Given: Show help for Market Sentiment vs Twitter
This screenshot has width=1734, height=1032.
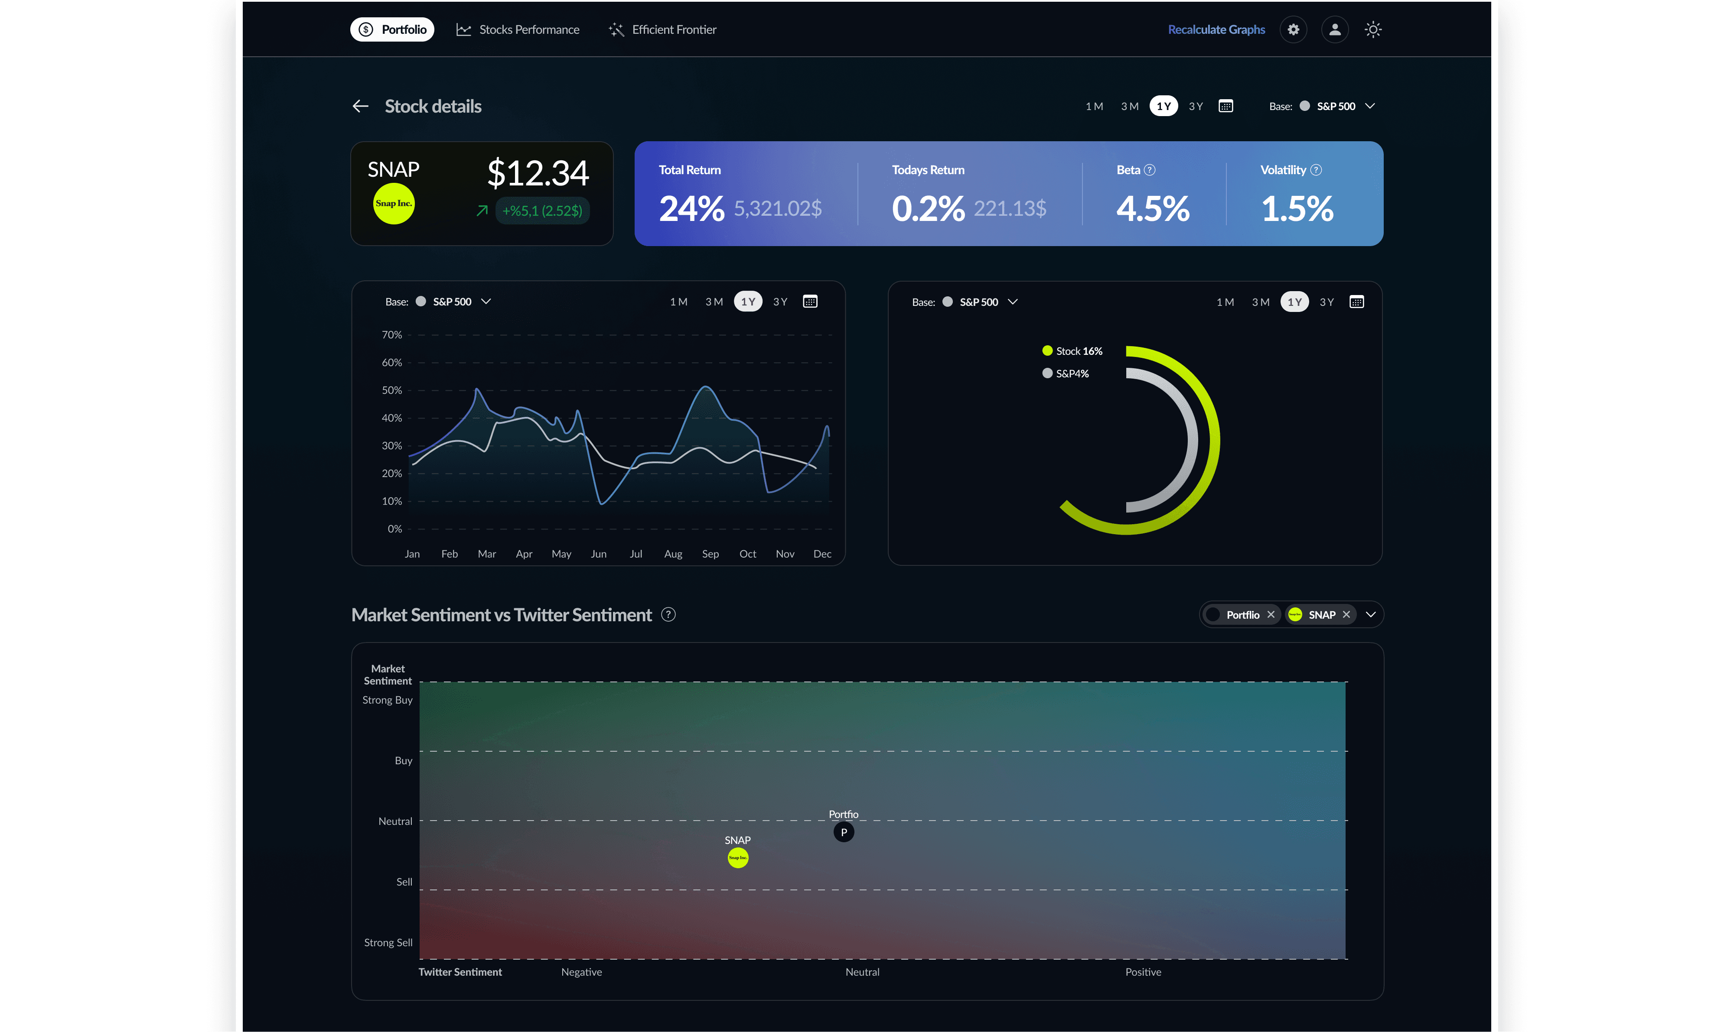Looking at the screenshot, I should [x=668, y=615].
